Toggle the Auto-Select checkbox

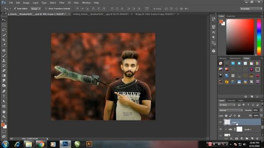pyautogui.click(x=15, y=8)
